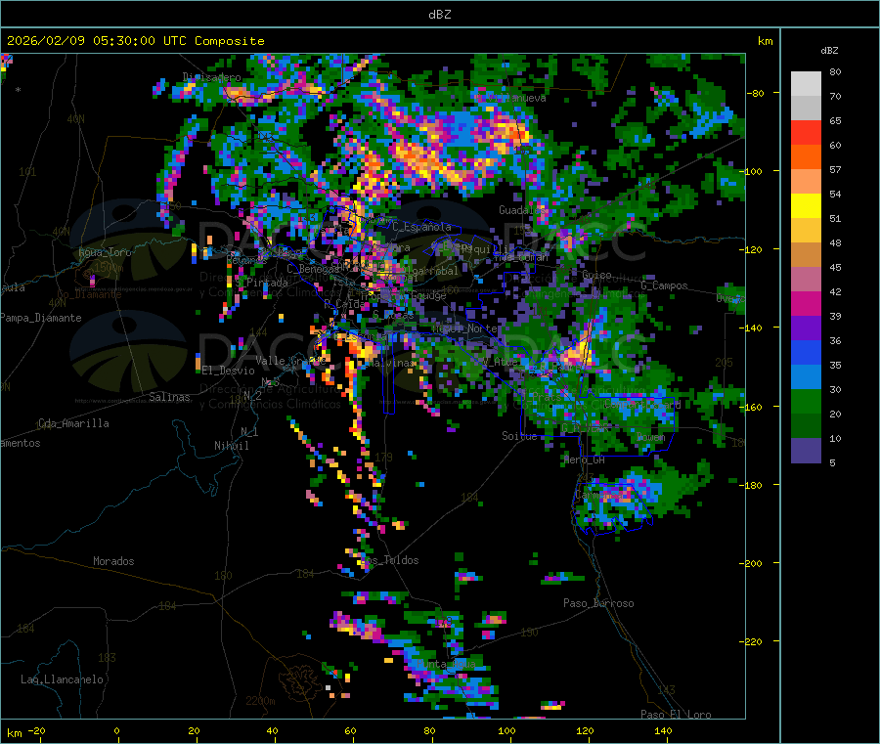Viewport: 880px width, 744px height.
Task: Select the 'Aero_GH' place label
Action: click(585, 460)
